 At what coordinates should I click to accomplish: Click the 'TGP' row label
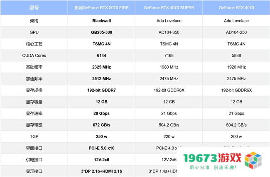[x=34, y=136]
